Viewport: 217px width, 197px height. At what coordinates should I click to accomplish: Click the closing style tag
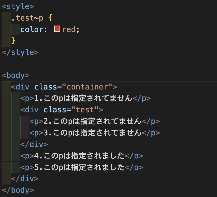[x=20, y=52]
